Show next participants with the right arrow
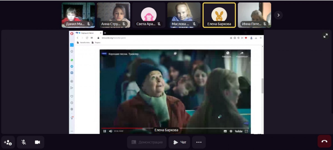Image resolution: width=333 pixels, height=150 pixels. (x=278, y=15)
